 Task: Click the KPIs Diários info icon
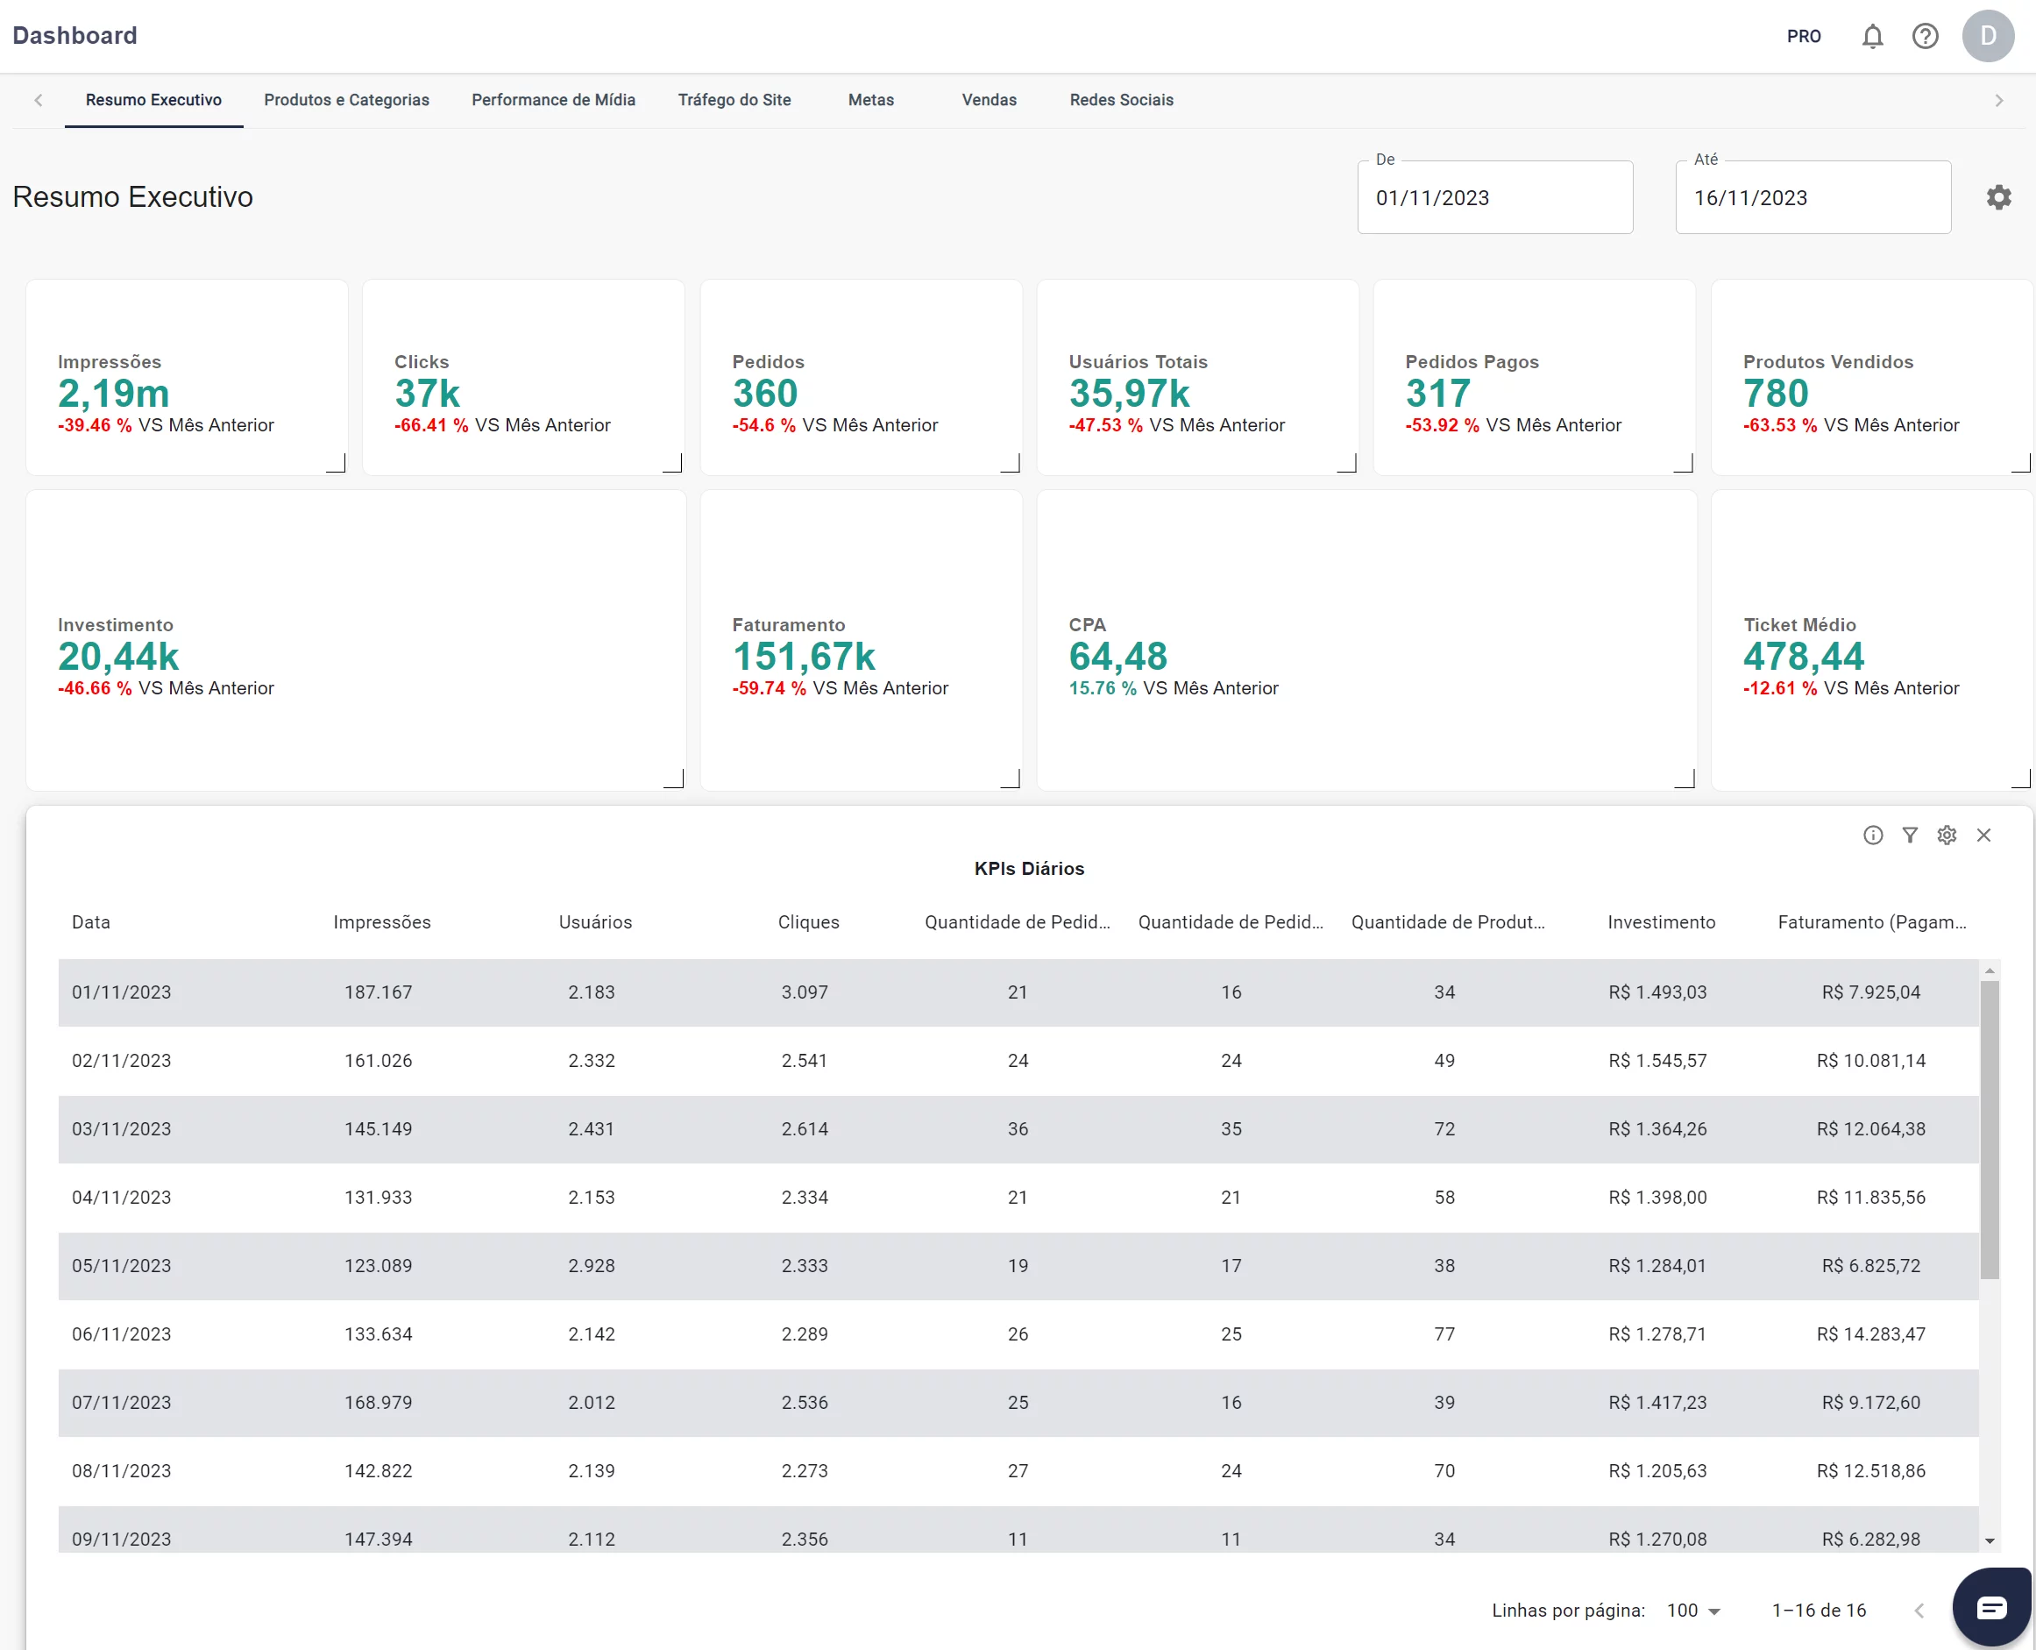1873,836
